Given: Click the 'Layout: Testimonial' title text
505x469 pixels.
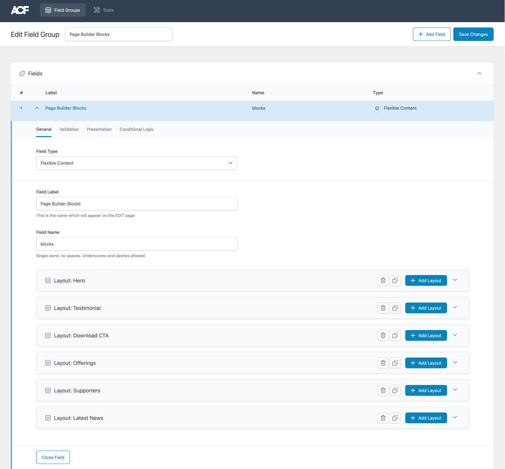Looking at the screenshot, I should click(77, 308).
